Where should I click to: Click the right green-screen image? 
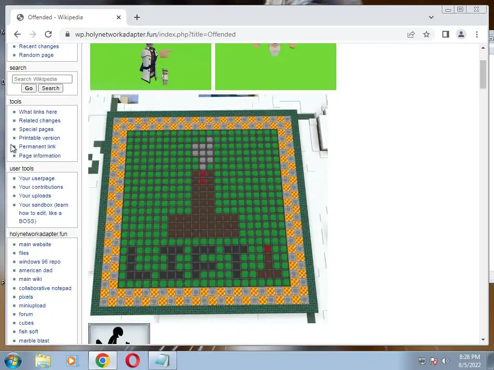275,66
